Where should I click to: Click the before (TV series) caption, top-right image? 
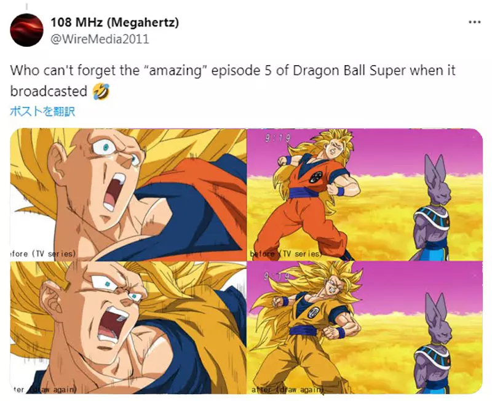click(x=286, y=254)
